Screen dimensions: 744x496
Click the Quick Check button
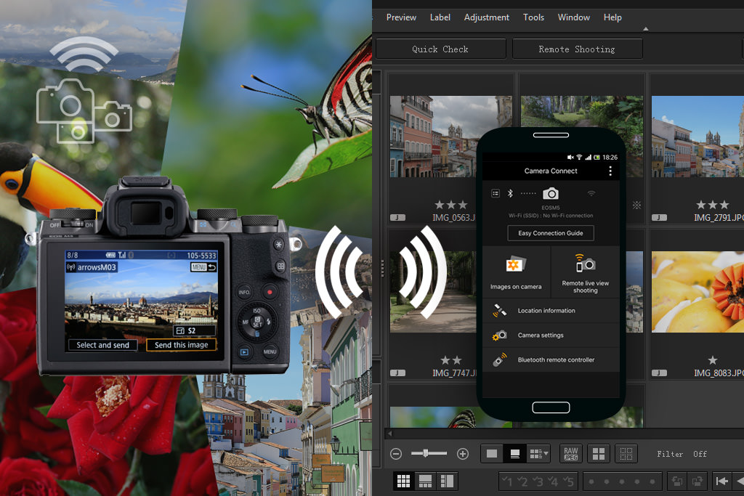[440, 49]
